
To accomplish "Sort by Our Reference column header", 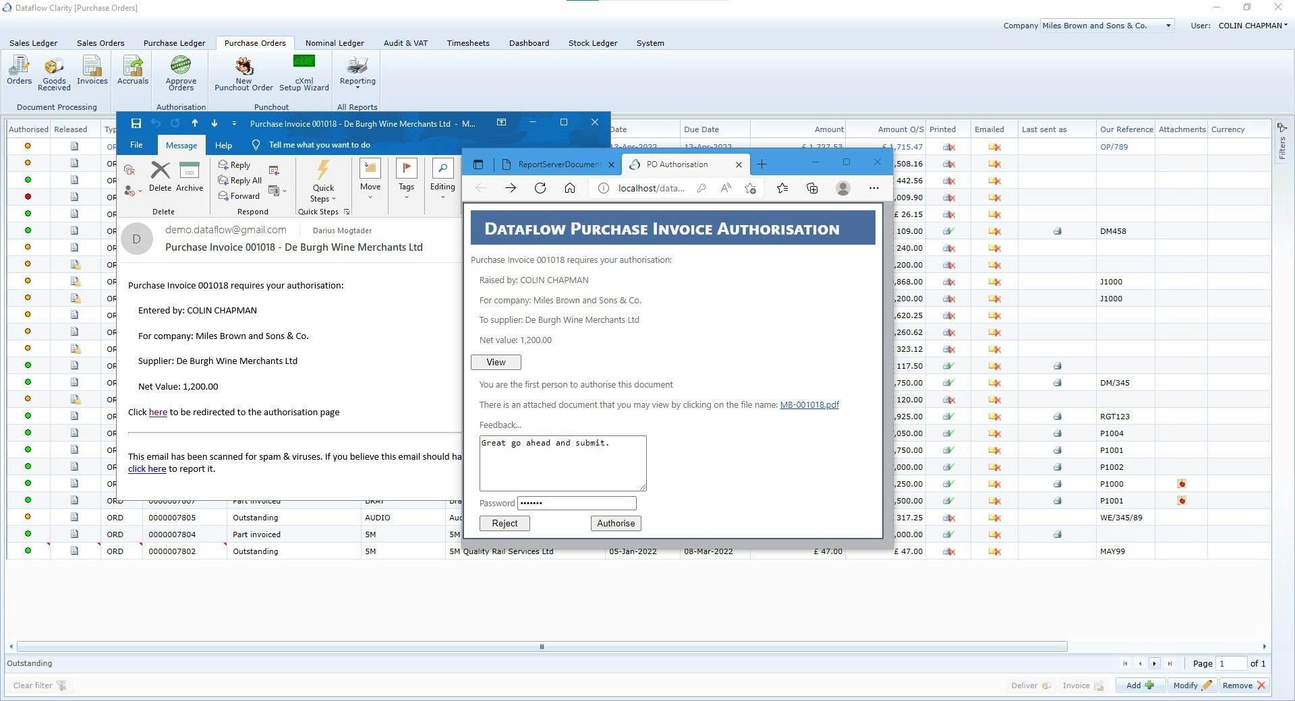I will click(1126, 129).
